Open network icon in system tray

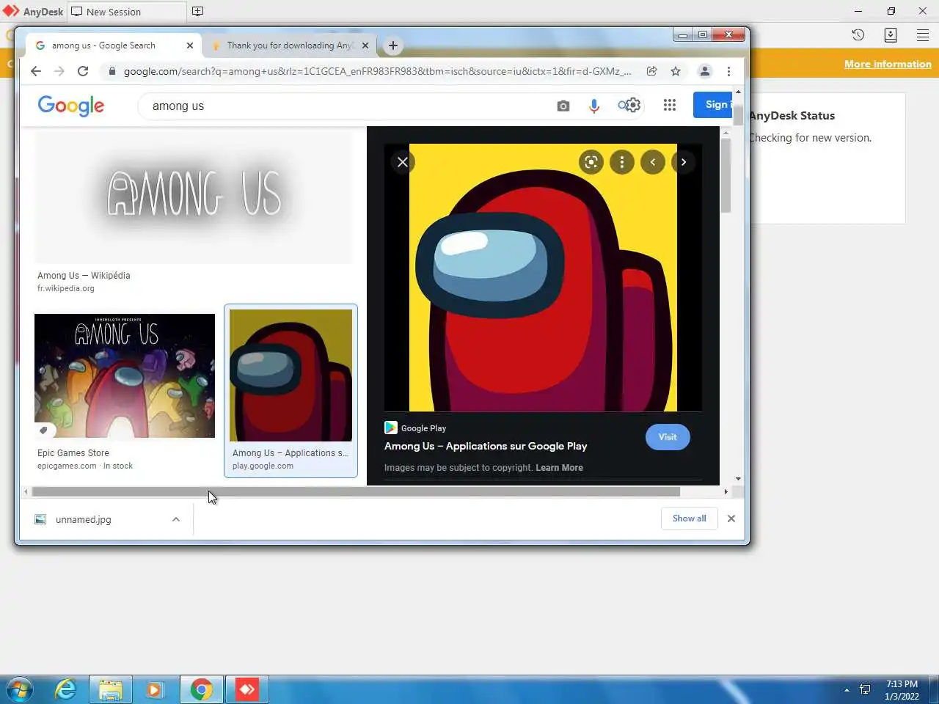pyautogui.click(x=865, y=690)
